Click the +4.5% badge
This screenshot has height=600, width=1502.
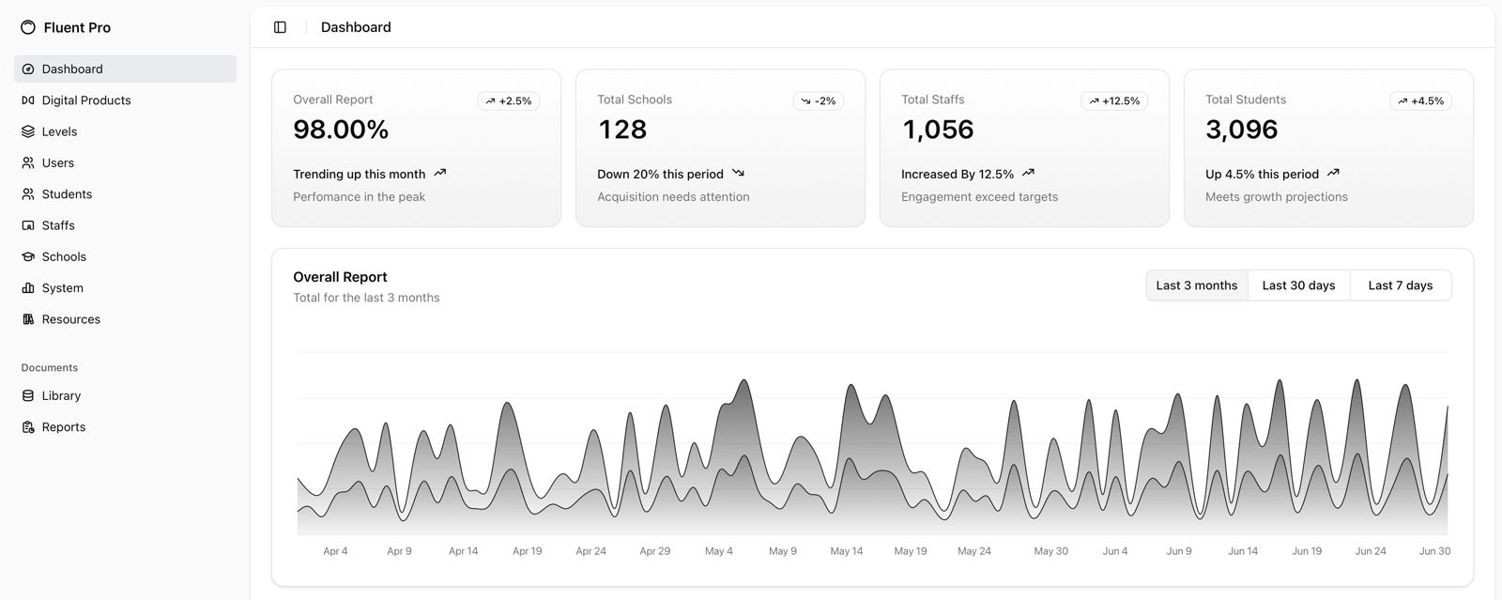[x=1420, y=100]
